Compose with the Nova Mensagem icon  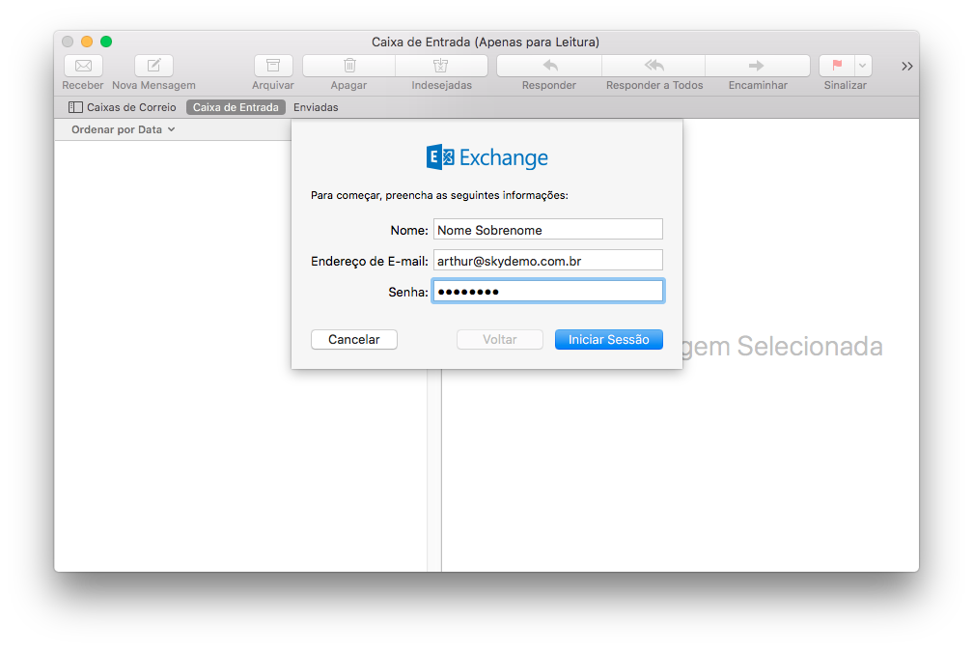coord(153,66)
